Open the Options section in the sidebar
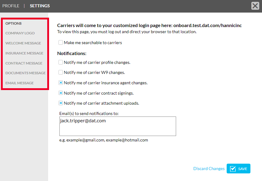 point(14,23)
